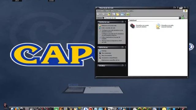Collapse the Tarefas de rede panel

pos(124,22)
